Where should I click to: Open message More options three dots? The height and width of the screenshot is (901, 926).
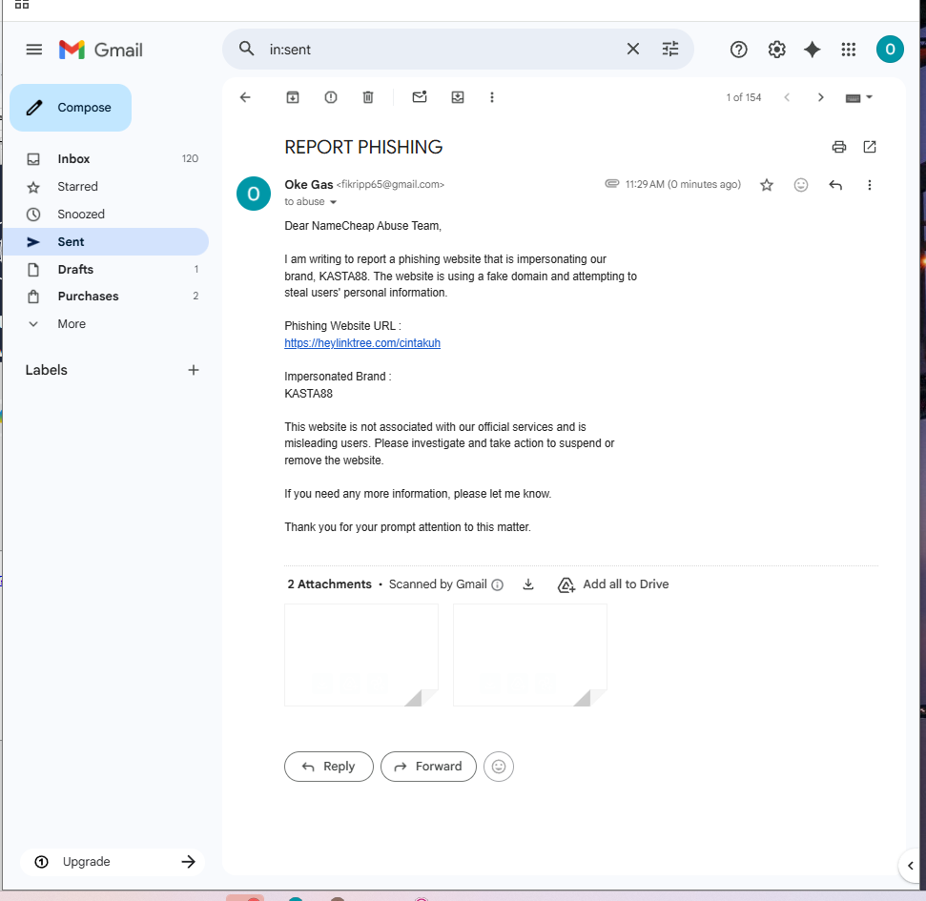click(x=870, y=185)
